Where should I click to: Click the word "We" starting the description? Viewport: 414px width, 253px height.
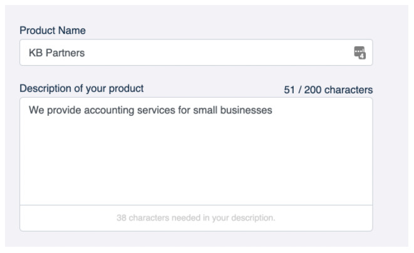tap(36, 110)
